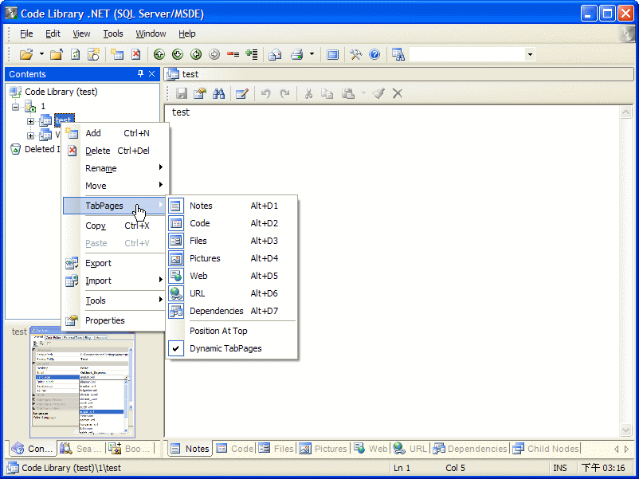This screenshot has width=639, height=479.
Task: Click the save disk icon in editor toolbar
Action: 182,93
